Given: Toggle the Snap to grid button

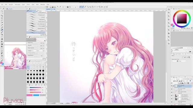Looking at the screenshot, I should 85,7.
